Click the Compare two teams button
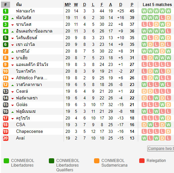174x173 pixels. tap(161, 149)
